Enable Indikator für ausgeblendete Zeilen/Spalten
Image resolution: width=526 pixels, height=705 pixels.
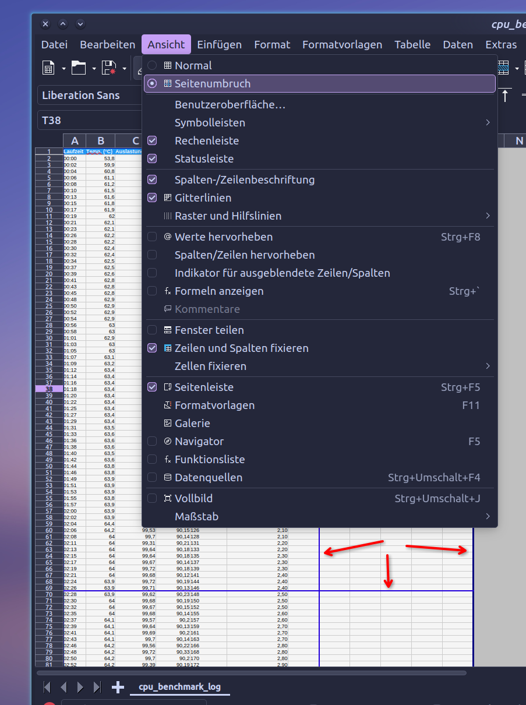click(320, 273)
